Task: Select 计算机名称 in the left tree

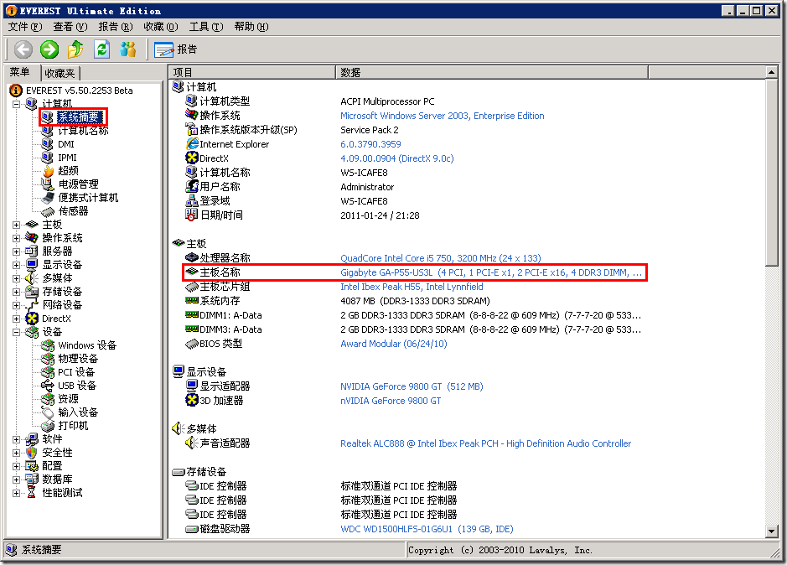Action: click(x=83, y=131)
